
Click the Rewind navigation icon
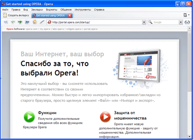pos(6,22)
